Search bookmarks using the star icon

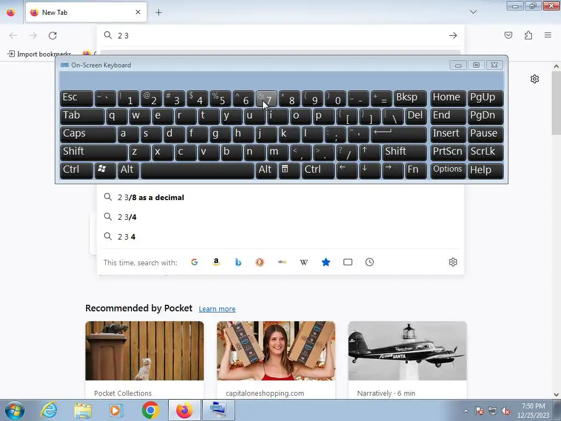pyautogui.click(x=325, y=262)
